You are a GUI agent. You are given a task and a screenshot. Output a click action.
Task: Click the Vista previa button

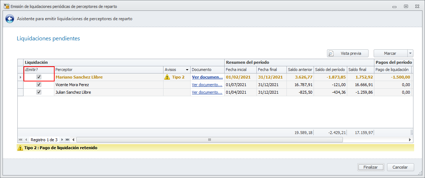[347, 53]
